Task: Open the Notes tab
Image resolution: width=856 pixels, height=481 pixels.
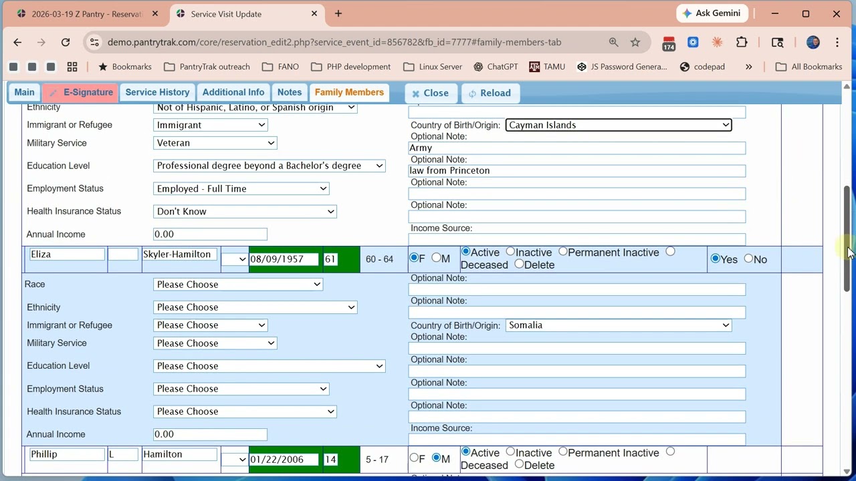Action: (290, 92)
